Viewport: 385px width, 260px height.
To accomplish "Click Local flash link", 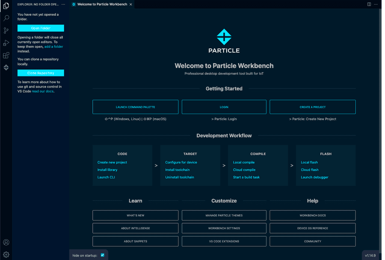I will click(309, 162).
